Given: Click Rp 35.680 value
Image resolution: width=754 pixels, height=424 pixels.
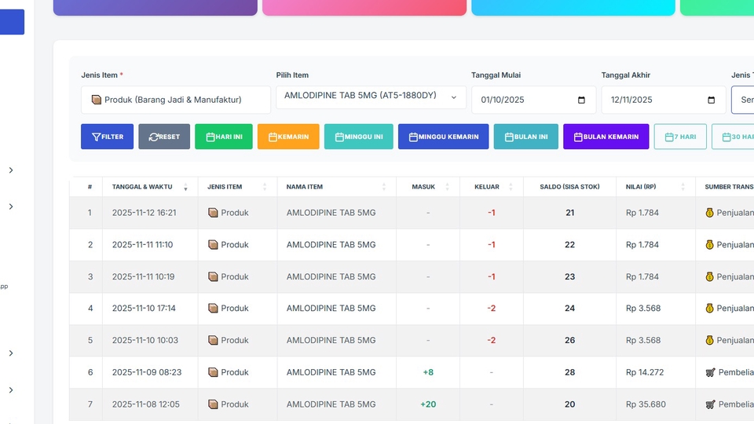Looking at the screenshot, I should point(646,404).
